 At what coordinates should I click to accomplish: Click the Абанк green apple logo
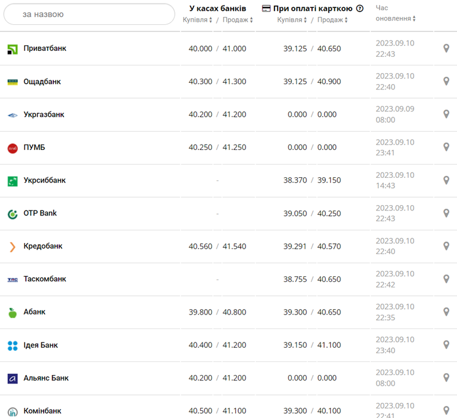13,312
